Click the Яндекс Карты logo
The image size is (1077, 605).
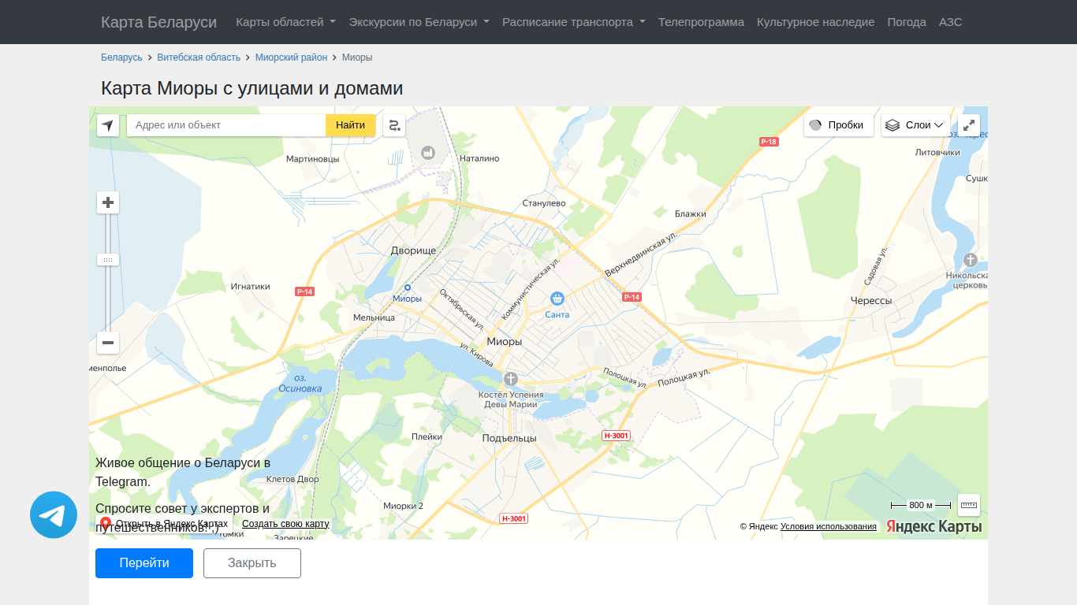[934, 526]
